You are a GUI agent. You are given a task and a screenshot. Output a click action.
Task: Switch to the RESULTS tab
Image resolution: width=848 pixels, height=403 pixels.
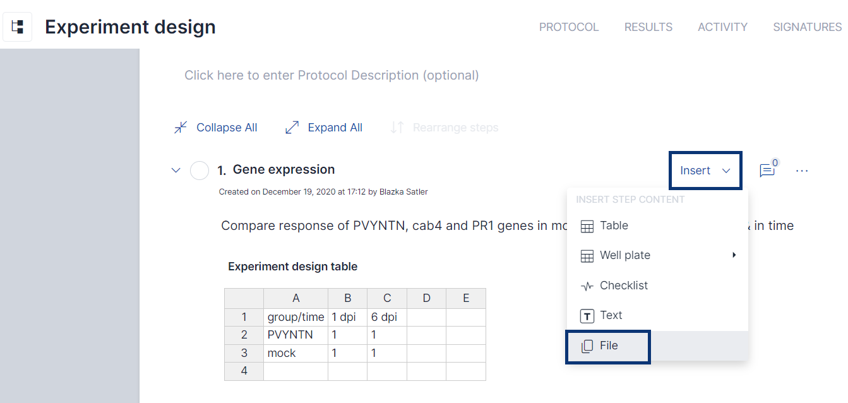(648, 27)
